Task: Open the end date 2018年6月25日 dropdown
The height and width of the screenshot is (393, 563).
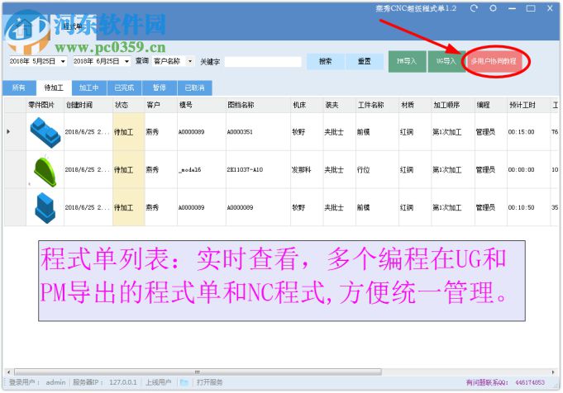Action: tap(126, 61)
